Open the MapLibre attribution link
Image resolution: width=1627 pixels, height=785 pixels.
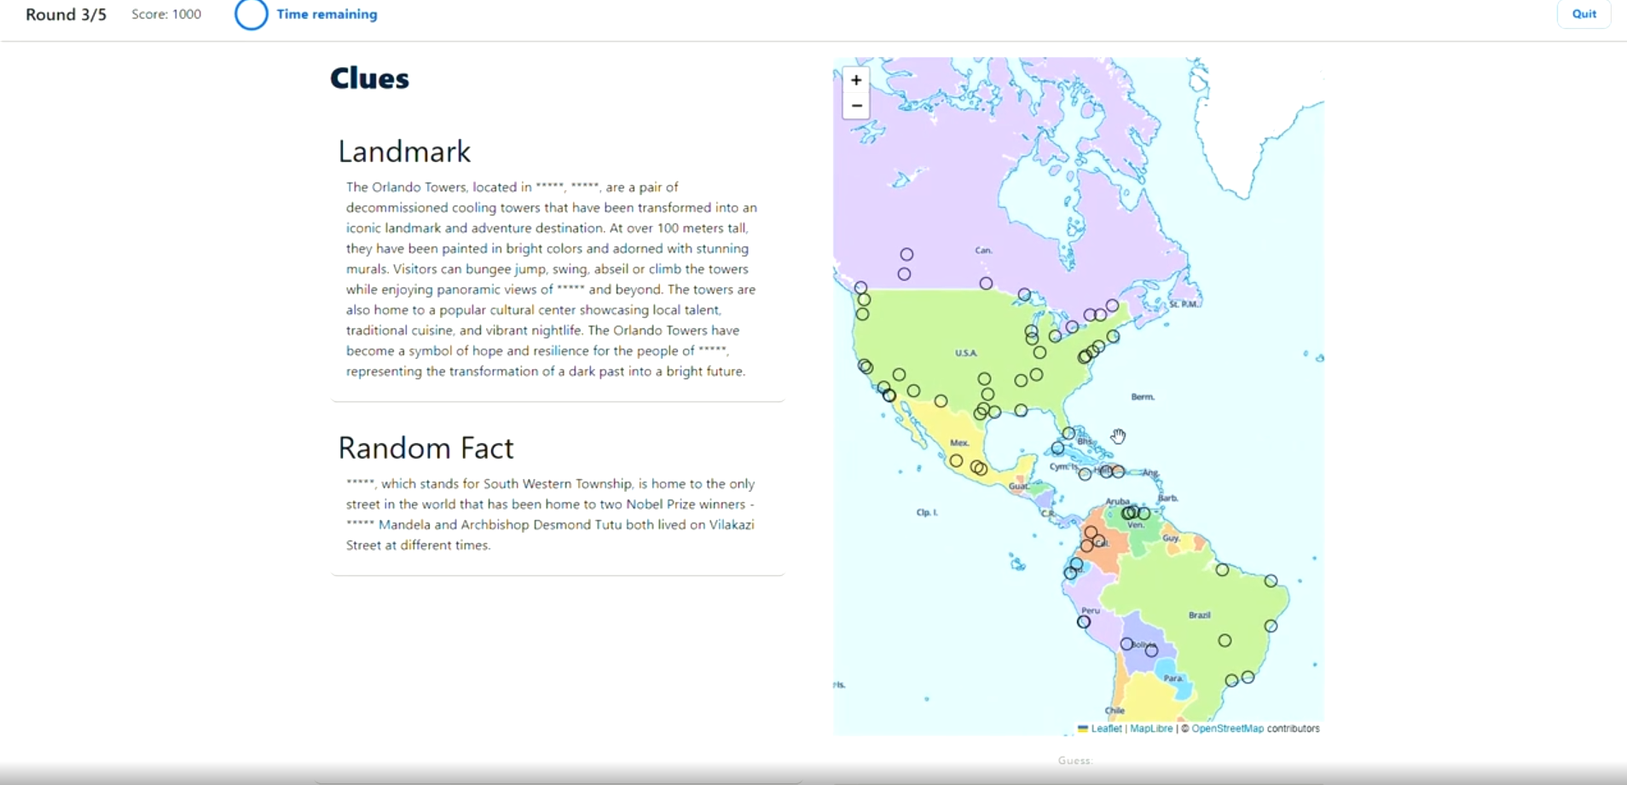(x=1150, y=729)
